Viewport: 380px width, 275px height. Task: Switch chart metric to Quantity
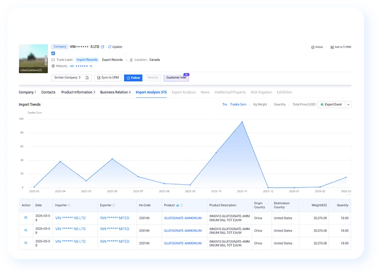(x=280, y=105)
